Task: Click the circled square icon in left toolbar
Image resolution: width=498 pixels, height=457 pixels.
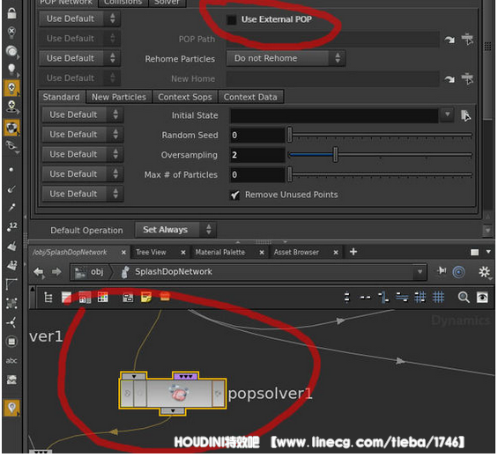Action: (11, 342)
